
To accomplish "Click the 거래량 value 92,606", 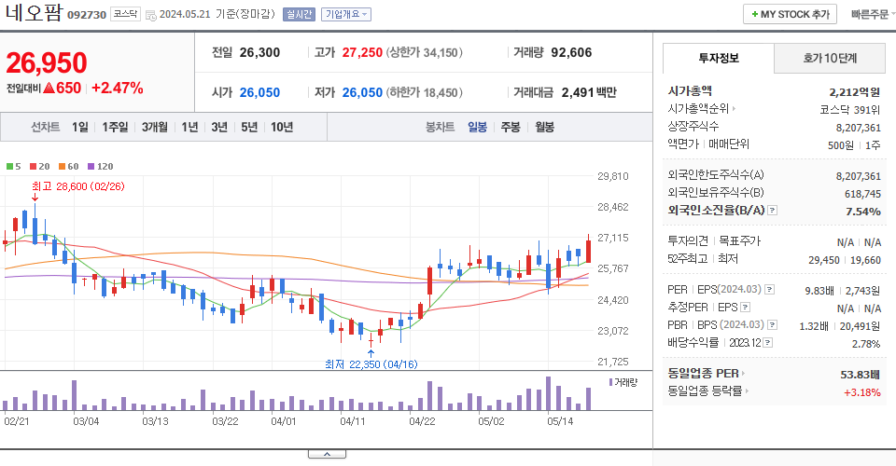I will [x=571, y=52].
